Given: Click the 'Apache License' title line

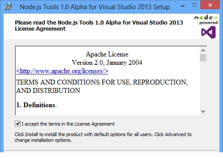Looking at the screenshot, I should click(x=107, y=54).
